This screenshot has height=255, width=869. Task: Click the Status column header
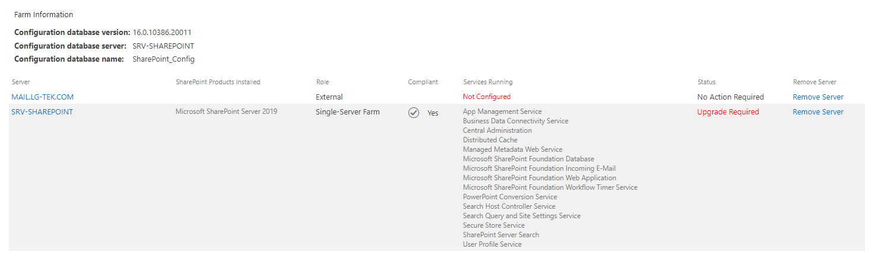click(x=706, y=82)
